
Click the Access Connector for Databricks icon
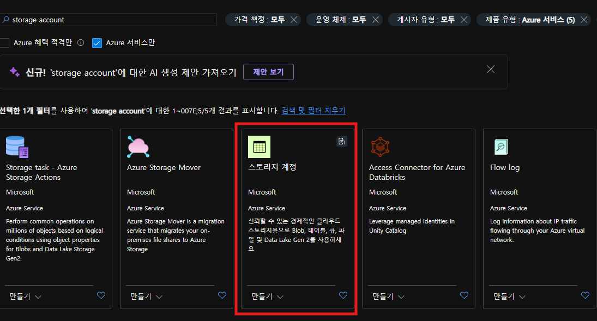tap(380, 147)
